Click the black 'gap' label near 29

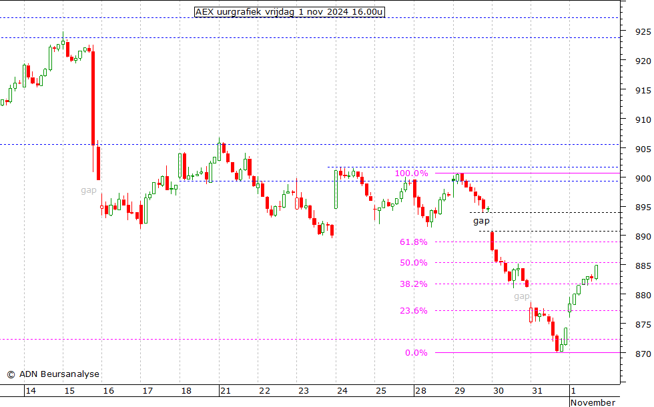click(481, 221)
